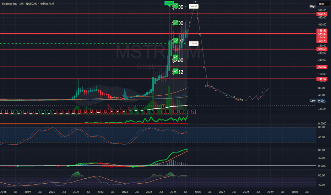Click the 2030 label on time axis
The image size is (331, 195).
295,192
